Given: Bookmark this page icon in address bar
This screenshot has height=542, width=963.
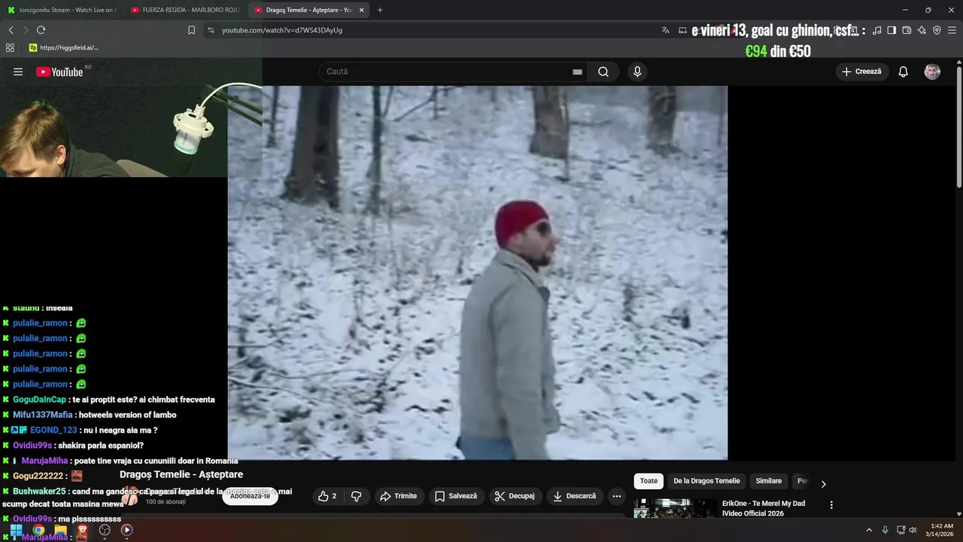Looking at the screenshot, I should [x=191, y=30].
